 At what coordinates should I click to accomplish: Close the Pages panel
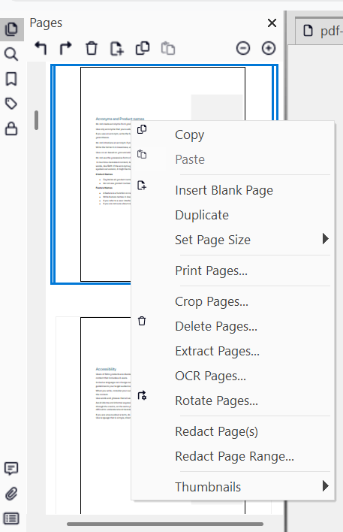(272, 23)
